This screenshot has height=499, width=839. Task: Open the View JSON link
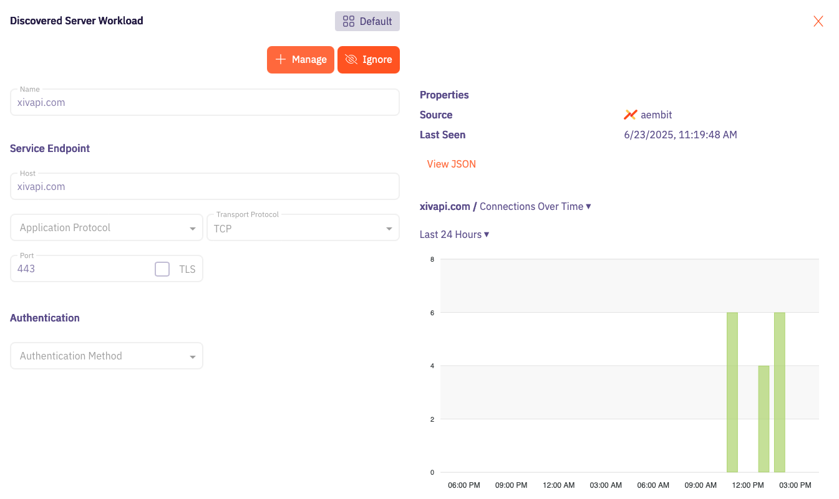(x=452, y=164)
